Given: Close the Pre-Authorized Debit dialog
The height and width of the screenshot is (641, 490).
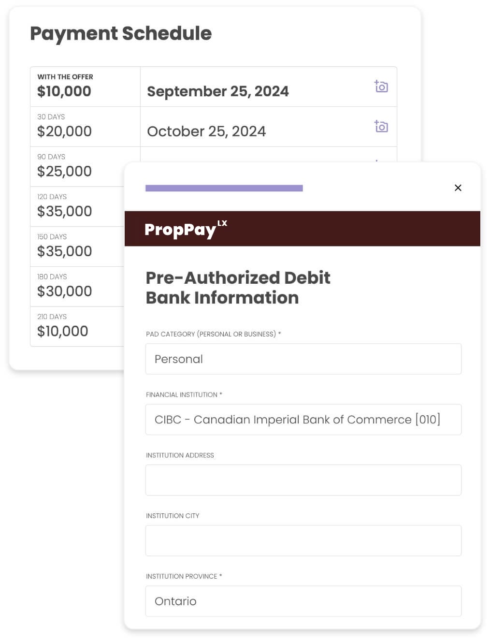Looking at the screenshot, I should tap(458, 188).
